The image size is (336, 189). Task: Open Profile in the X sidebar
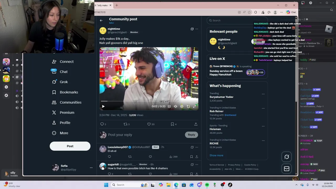[61, 123]
